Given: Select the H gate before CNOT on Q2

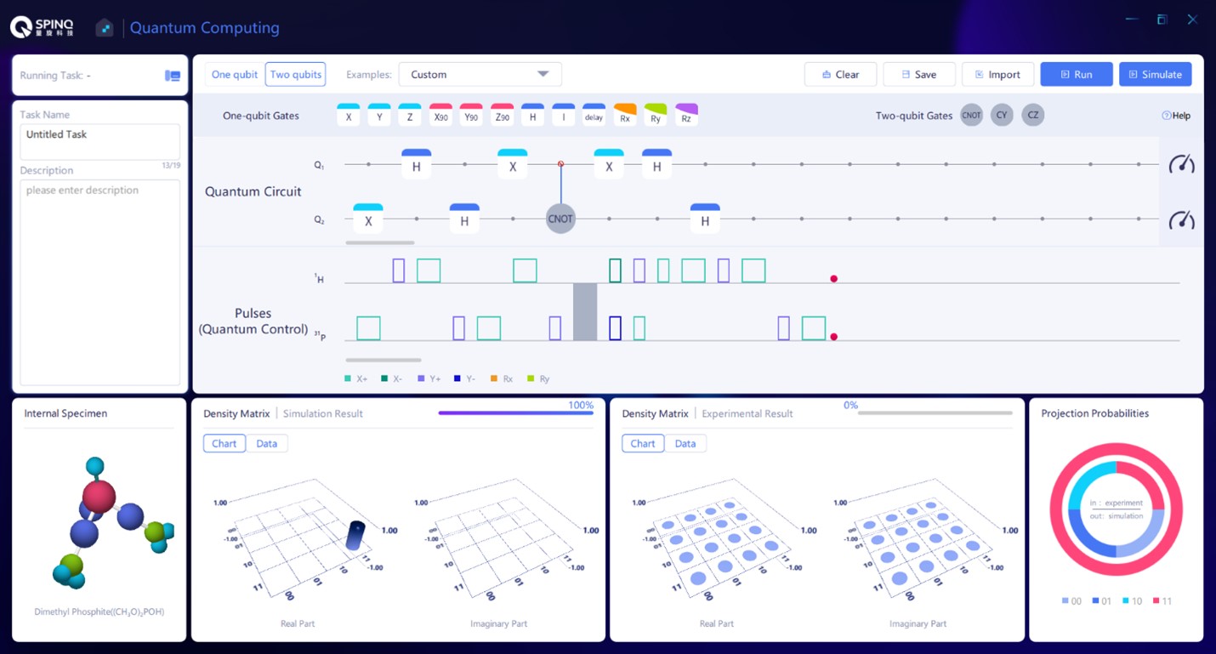Looking at the screenshot, I should (464, 219).
